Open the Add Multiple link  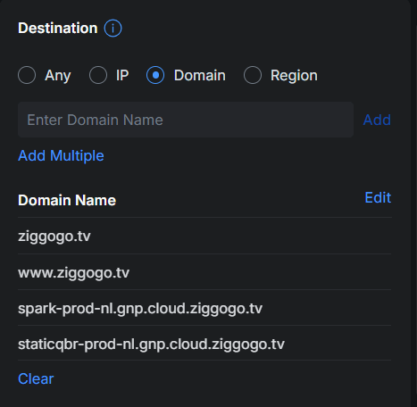[61, 155]
